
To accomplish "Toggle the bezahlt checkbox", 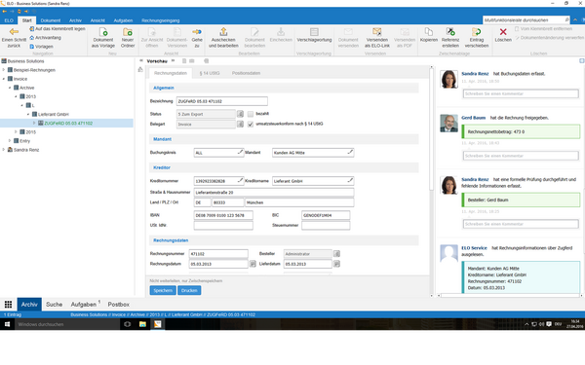I will click(251, 114).
